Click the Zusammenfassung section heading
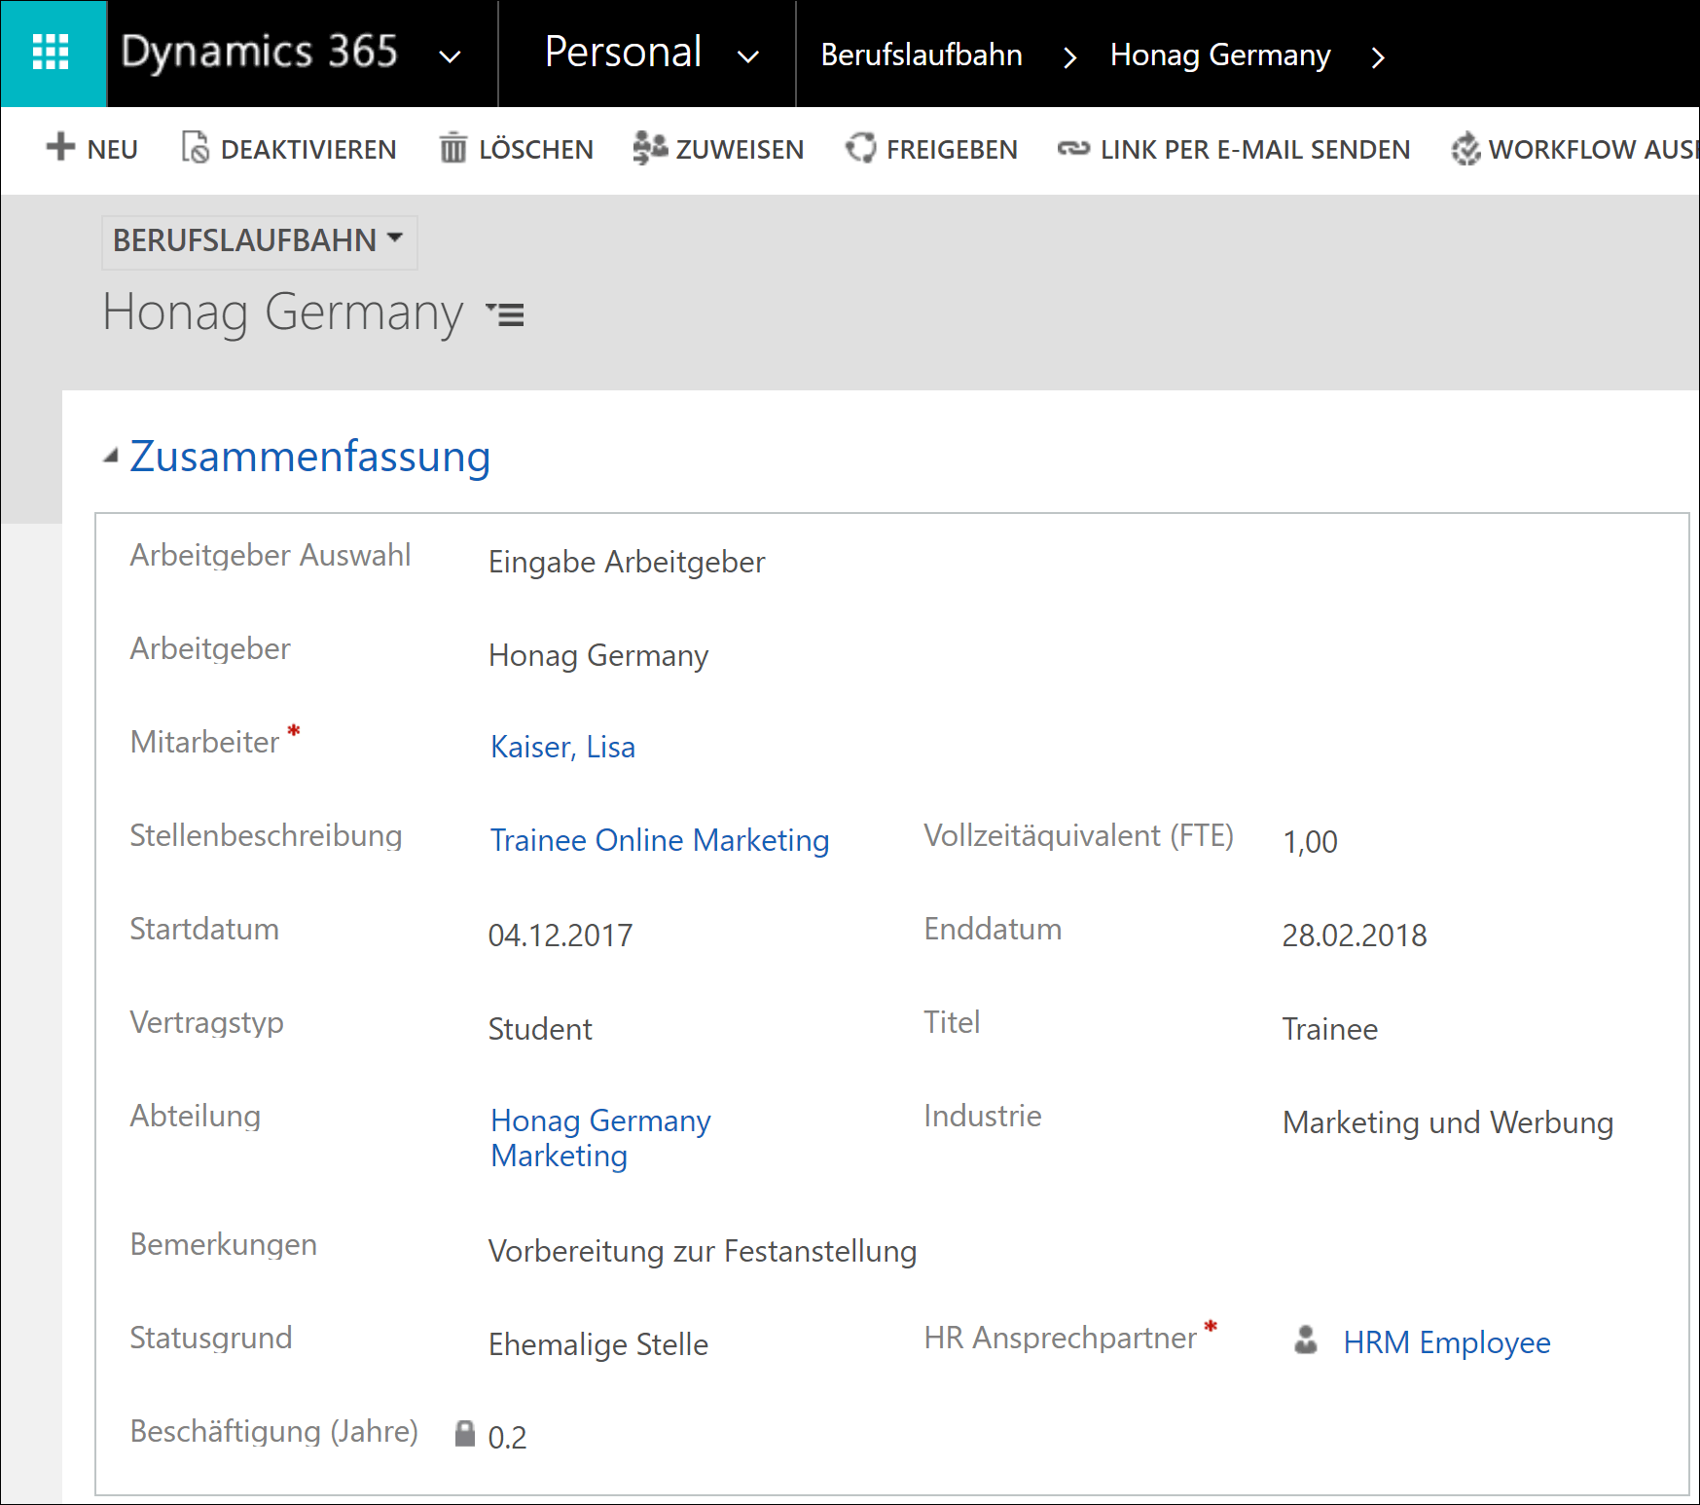The height and width of the screenshot is (1505, 1700). pos(309,457)
